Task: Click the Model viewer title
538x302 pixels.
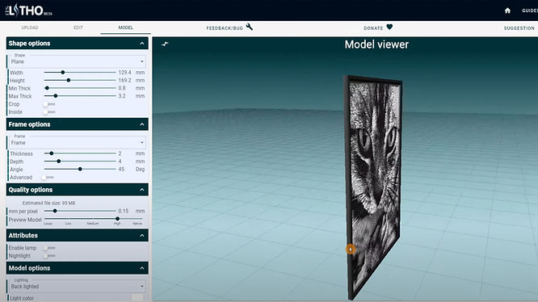Action: [x=376, y=44]
